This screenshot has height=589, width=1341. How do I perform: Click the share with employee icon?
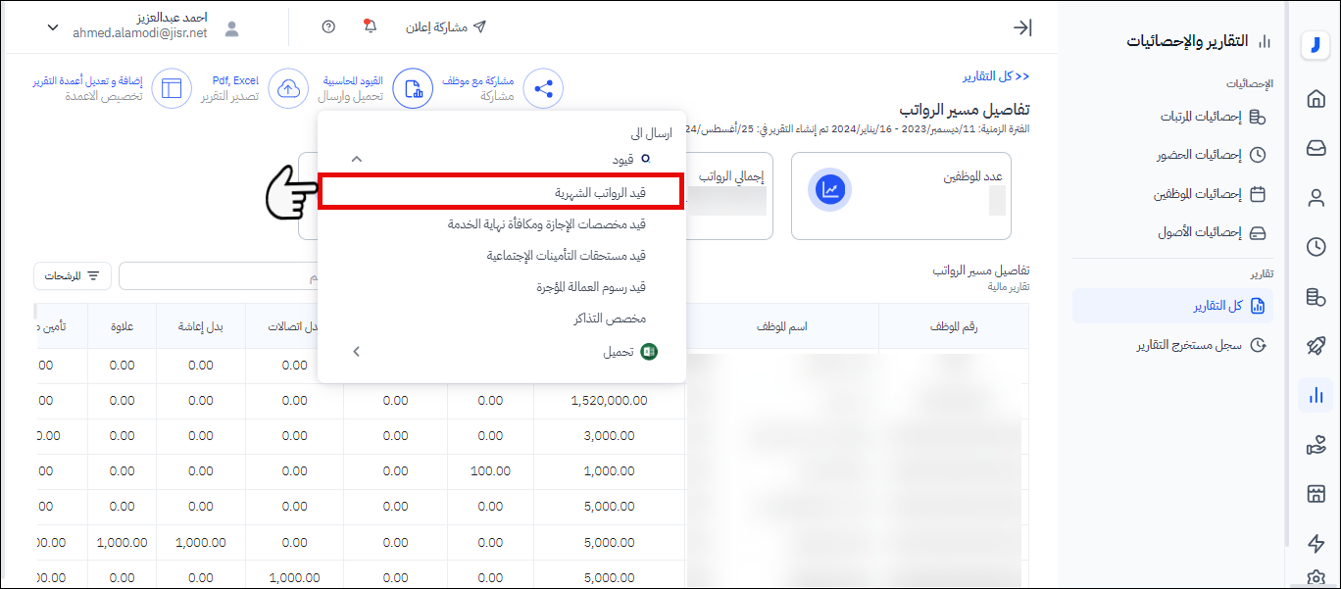(x=542, y=88)
